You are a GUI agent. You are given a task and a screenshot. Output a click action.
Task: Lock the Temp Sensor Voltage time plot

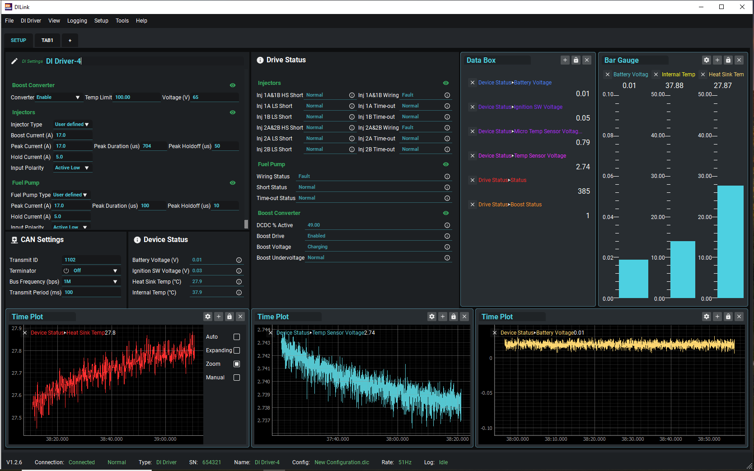coord(454,317)
